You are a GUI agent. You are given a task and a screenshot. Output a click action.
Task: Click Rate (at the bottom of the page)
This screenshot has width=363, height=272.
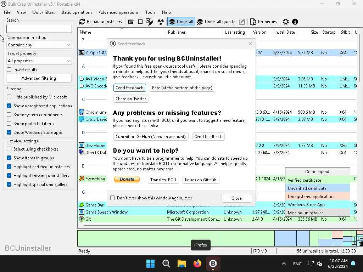click(x=182, y=88)
